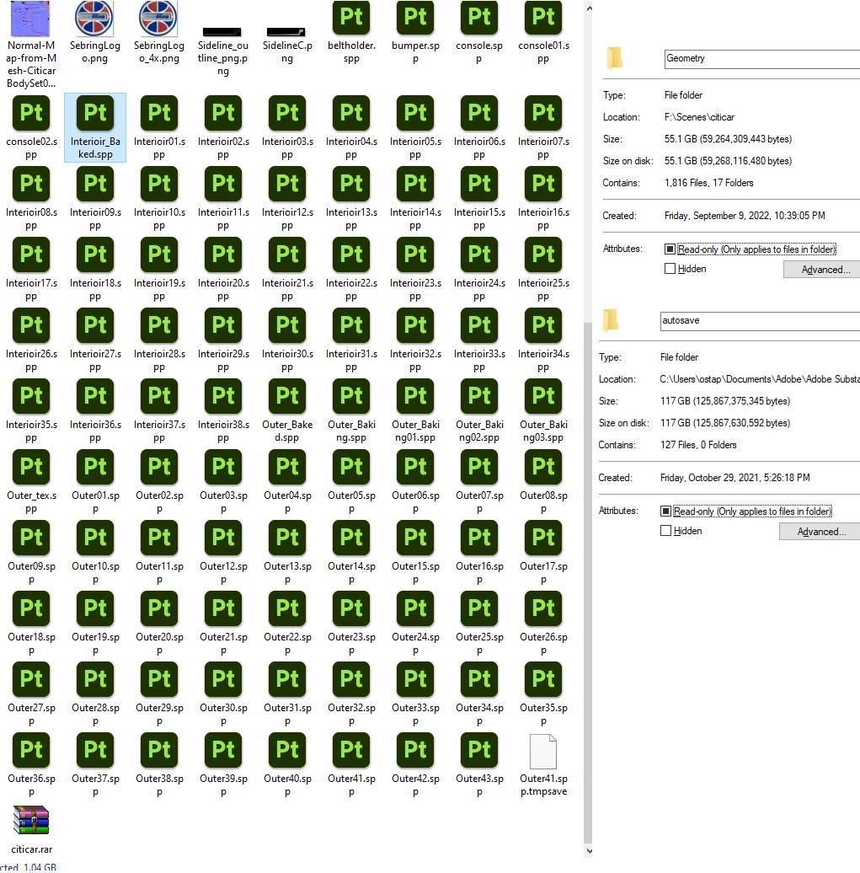The image size is (860, 873).
Task: Toggle Read-only checkbox for Geometry folder
Action: point(670,249)
